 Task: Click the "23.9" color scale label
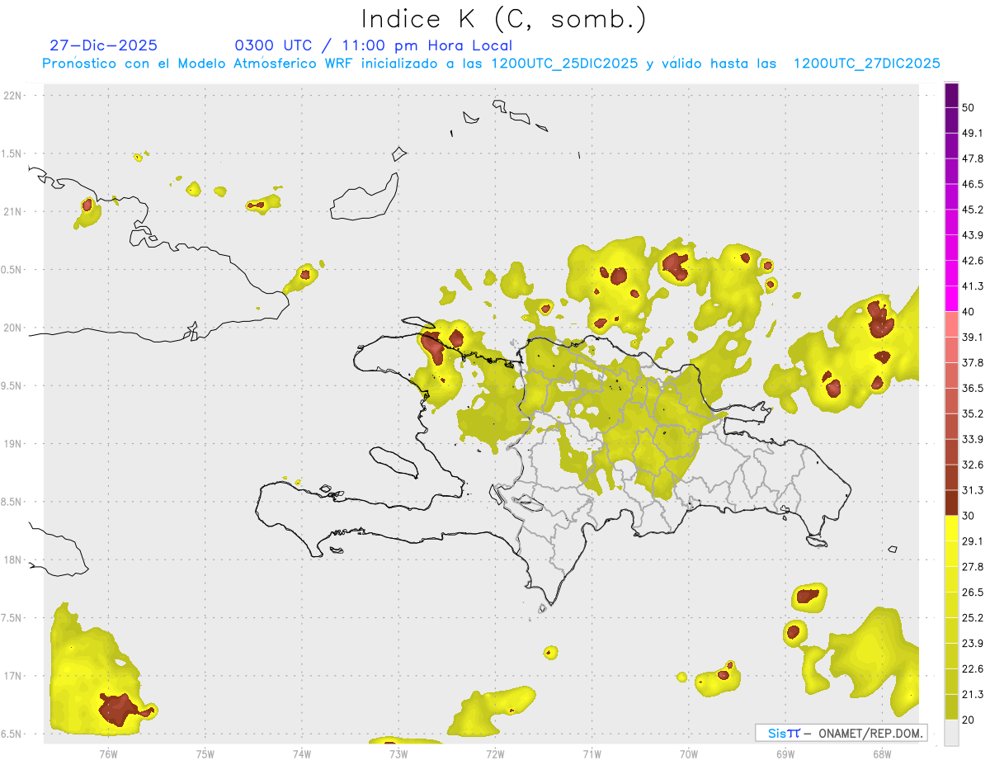pos(973,644)
